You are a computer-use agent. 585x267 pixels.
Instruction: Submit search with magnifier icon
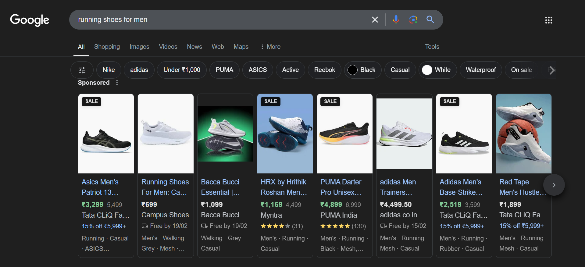coord(430,20)
